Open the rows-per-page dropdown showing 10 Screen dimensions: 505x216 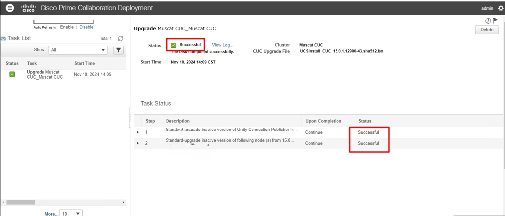[x=71, y=213]
